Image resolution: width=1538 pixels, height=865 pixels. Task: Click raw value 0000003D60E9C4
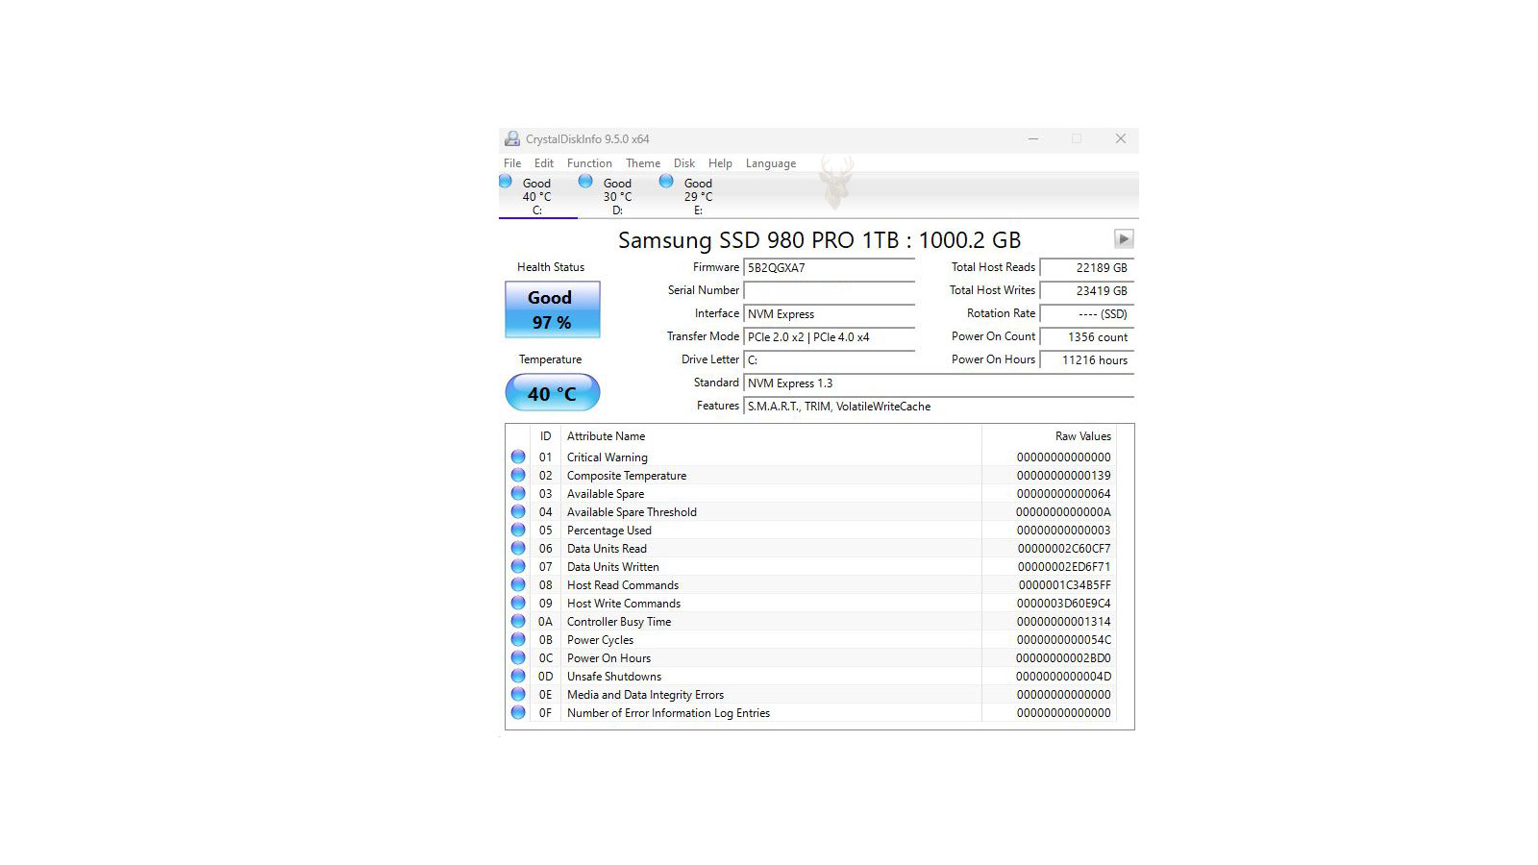coord(1064,604)
